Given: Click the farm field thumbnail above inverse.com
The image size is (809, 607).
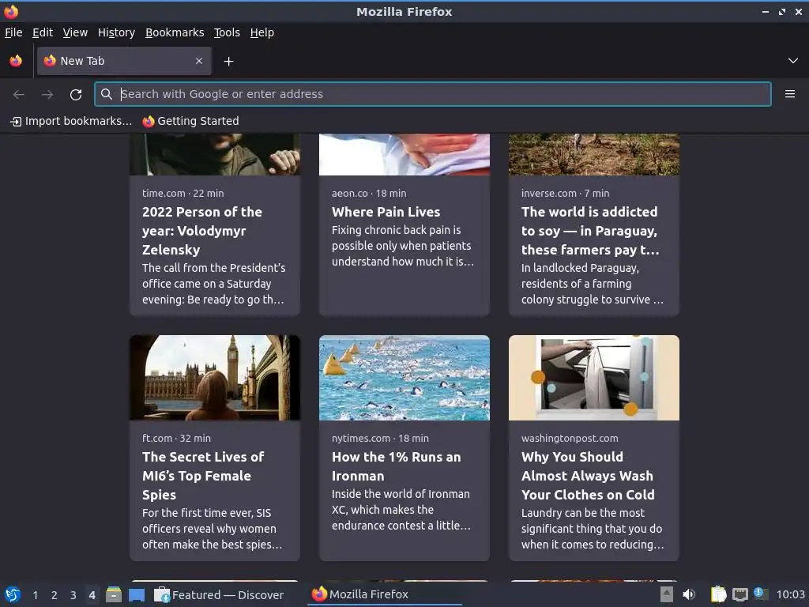Looking at the screenshot, I should click(x=594, y=154).
